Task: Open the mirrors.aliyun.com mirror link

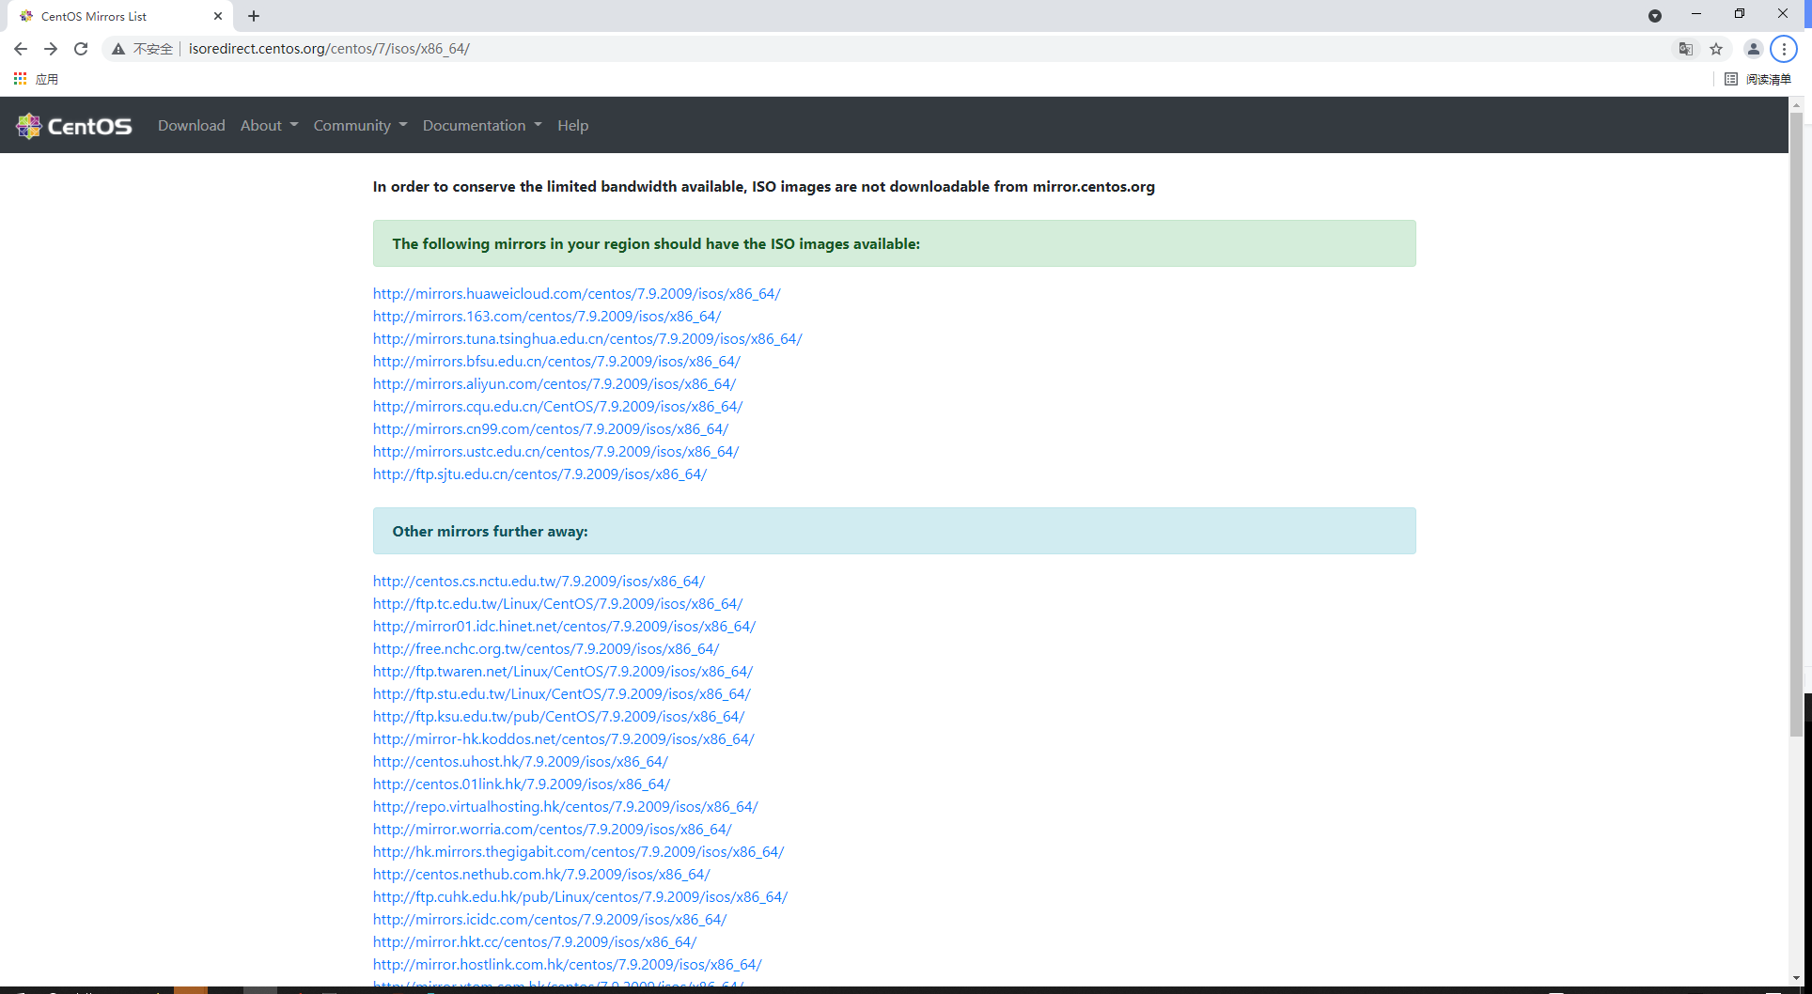Action: coord(555,384)
